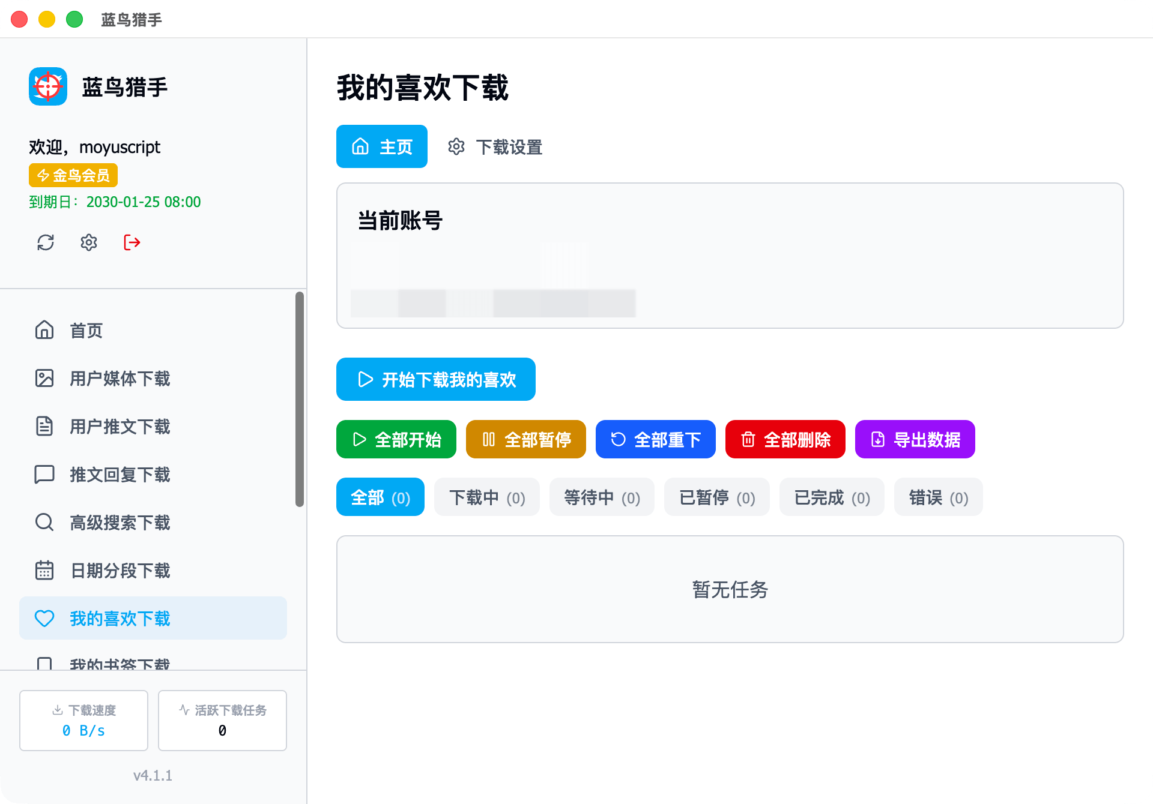Filter tasks by 已完成 (0)
The image size is (1153, 804).
[x=832, y=497]
